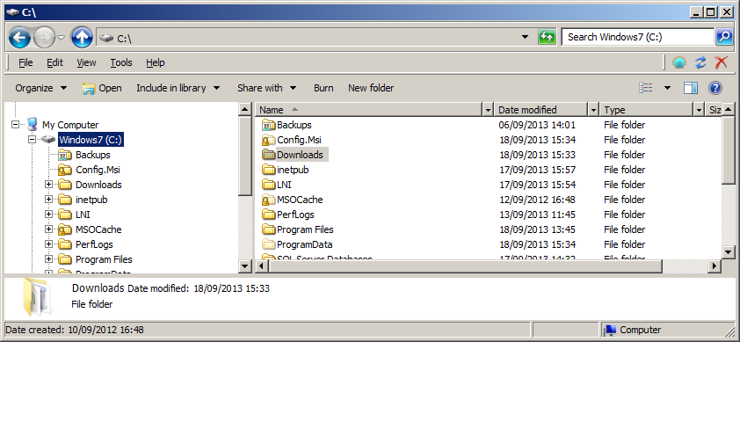This screenshot has width=740, height=422.
Task: Expand LNI in folder tree
Action: (x=48, y=215)
